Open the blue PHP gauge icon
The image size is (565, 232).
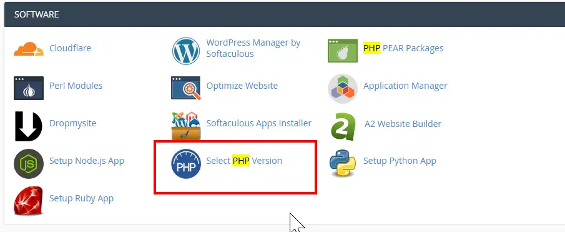185,164
